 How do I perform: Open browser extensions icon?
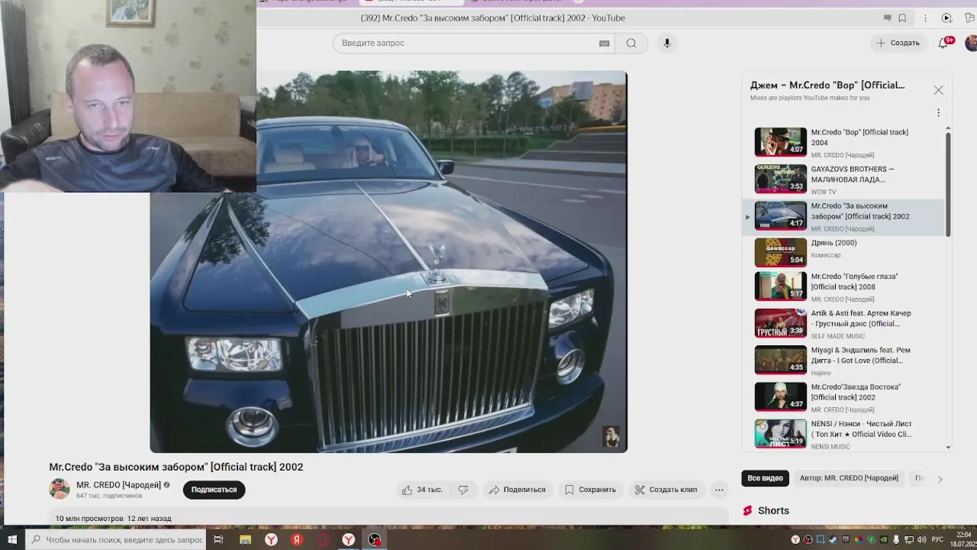point(969,18)
